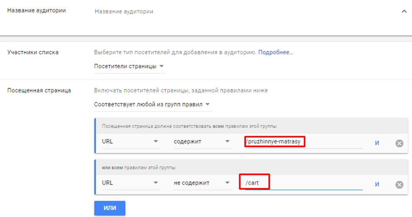Open the 'не содержит' condition dropdown
This screenshot has width=412, height=217.
click(202, 183)
